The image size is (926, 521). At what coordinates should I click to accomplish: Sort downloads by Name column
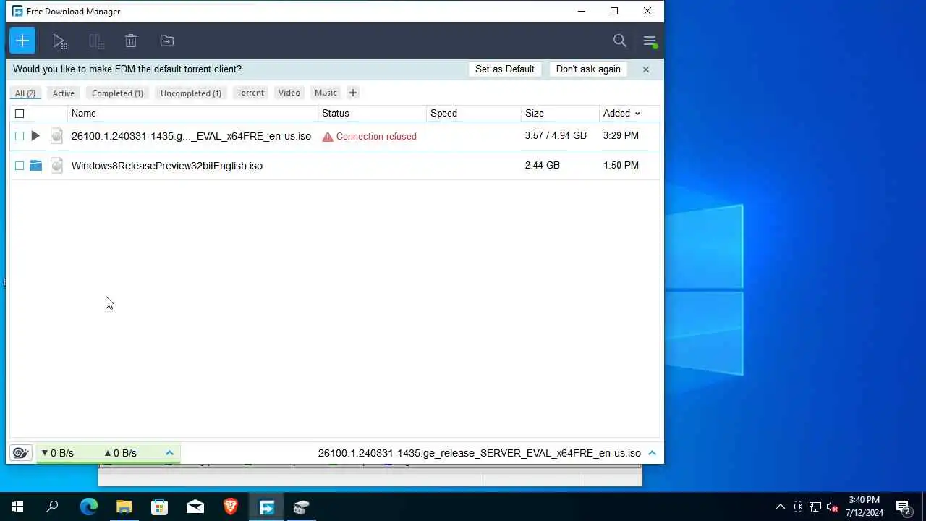pyautogui.click(x=84, y=114)
